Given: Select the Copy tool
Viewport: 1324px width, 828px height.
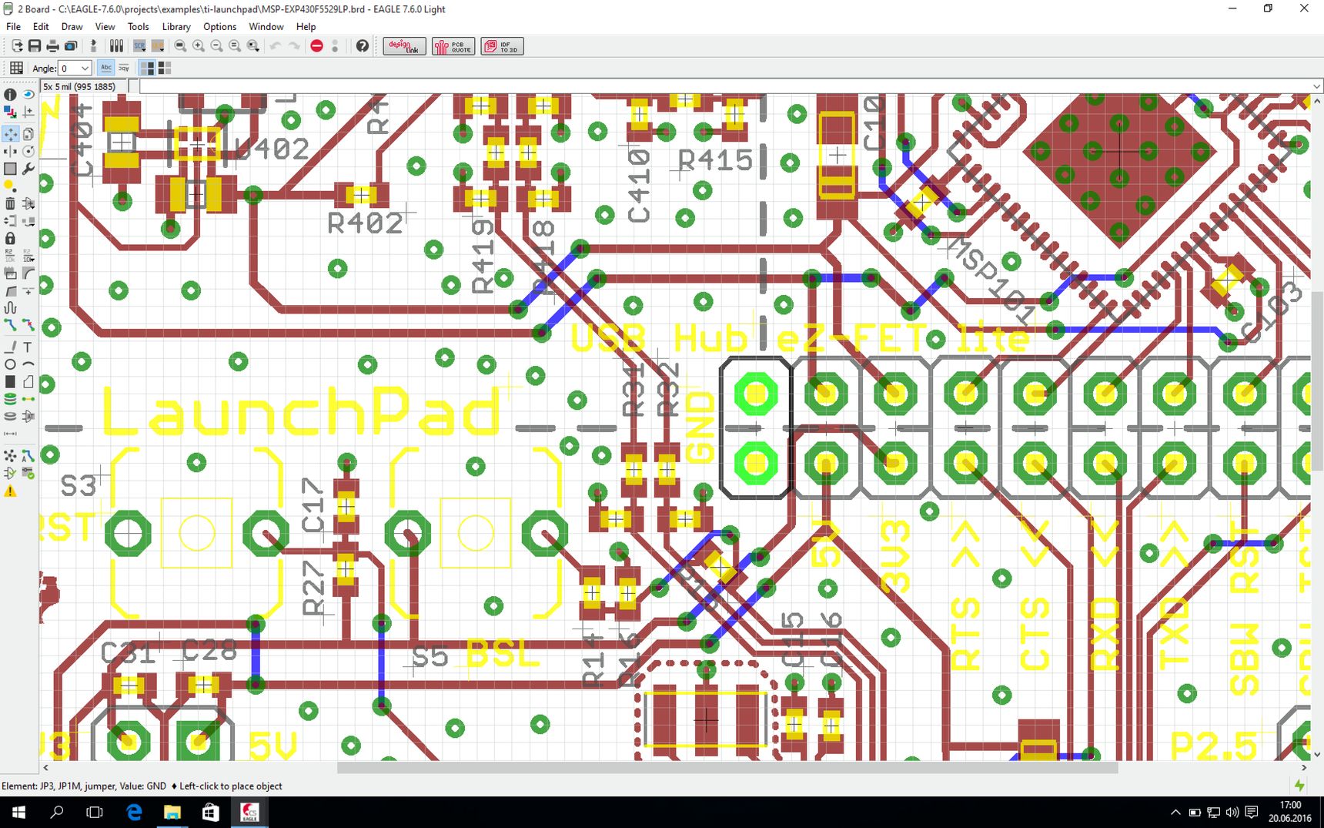Looking at the screenshot, I should [x=28, y=133].
